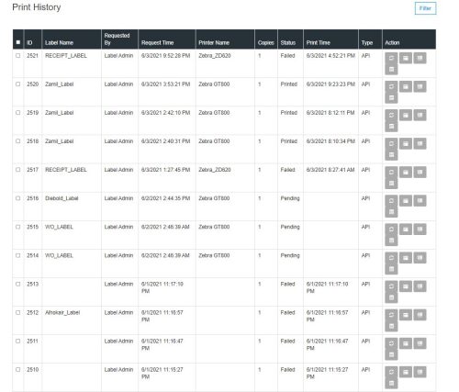Click the window-style action icon for ID 2514
The height and width of the screenshot is (392, 459).
point(406,258)
